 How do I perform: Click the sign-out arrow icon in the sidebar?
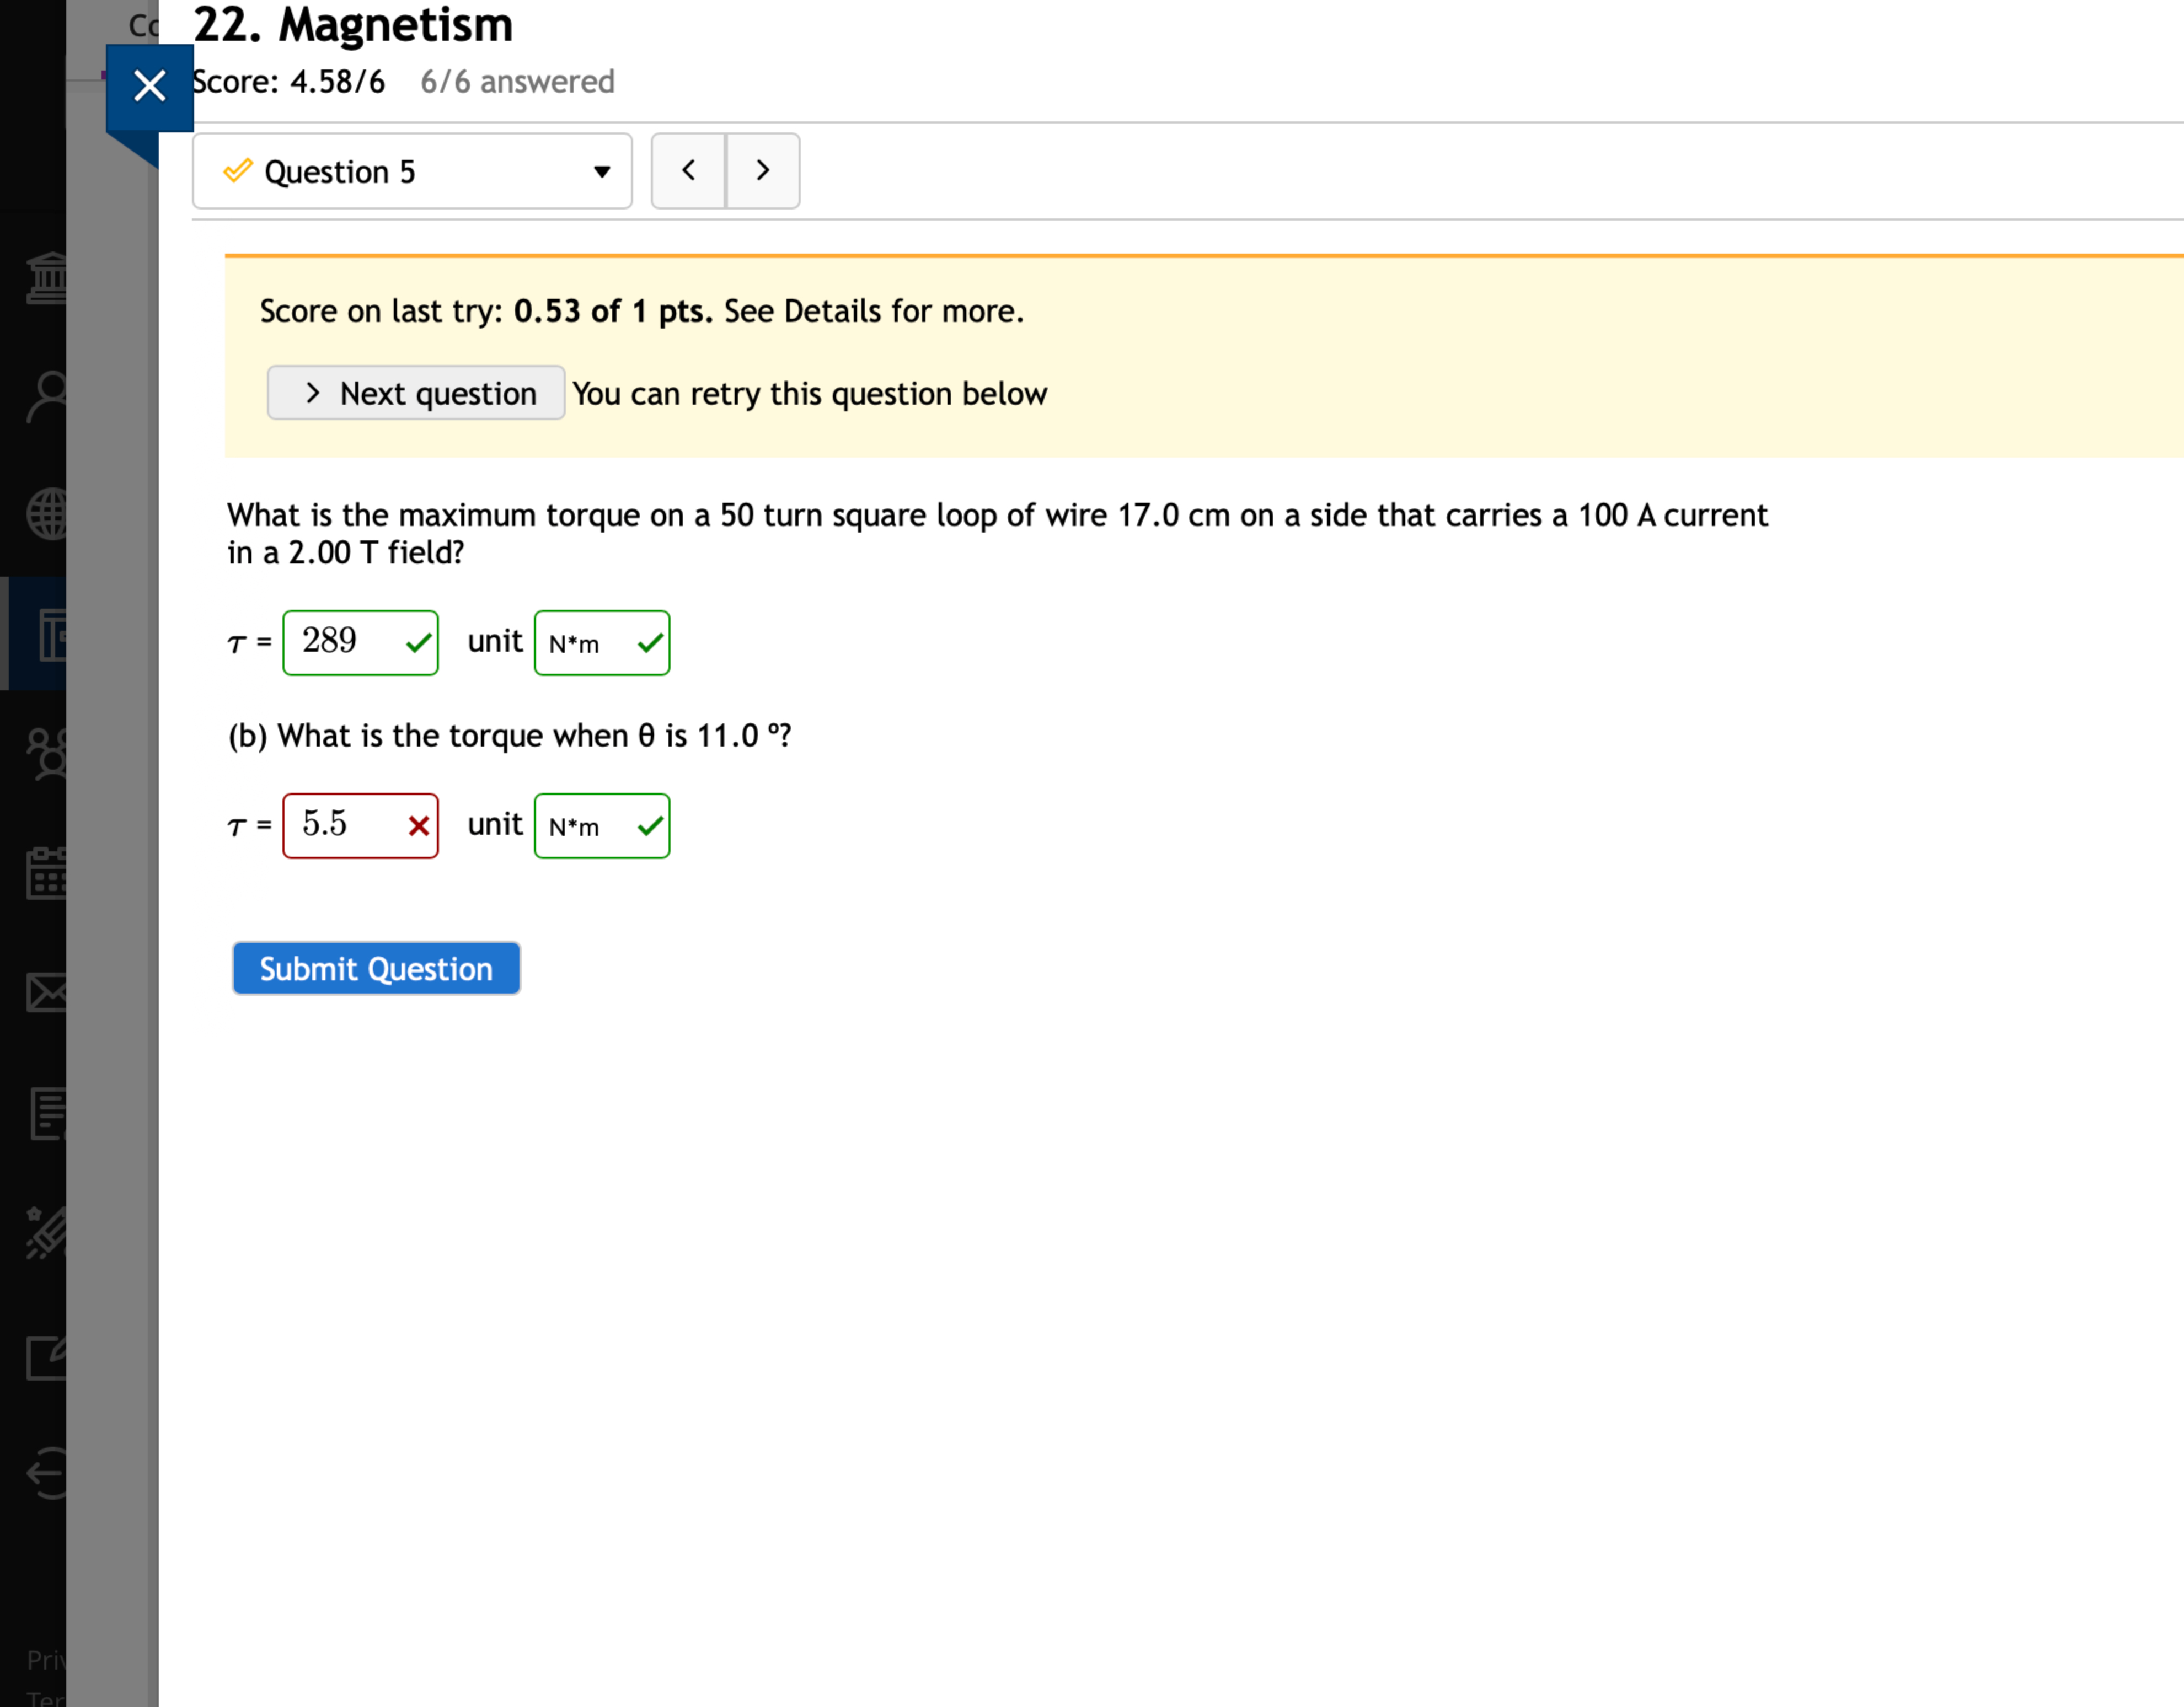pos(47,1473)
